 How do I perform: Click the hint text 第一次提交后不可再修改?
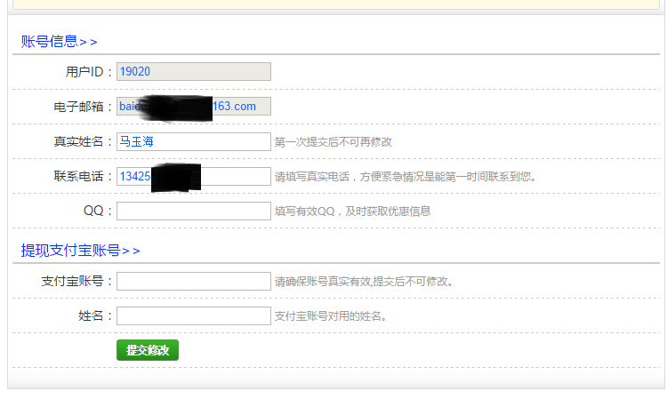tap(333, 142)
